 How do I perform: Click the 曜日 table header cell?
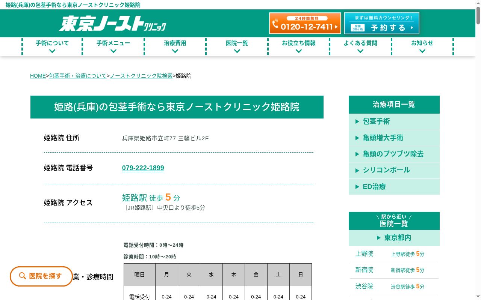(139, 275)
